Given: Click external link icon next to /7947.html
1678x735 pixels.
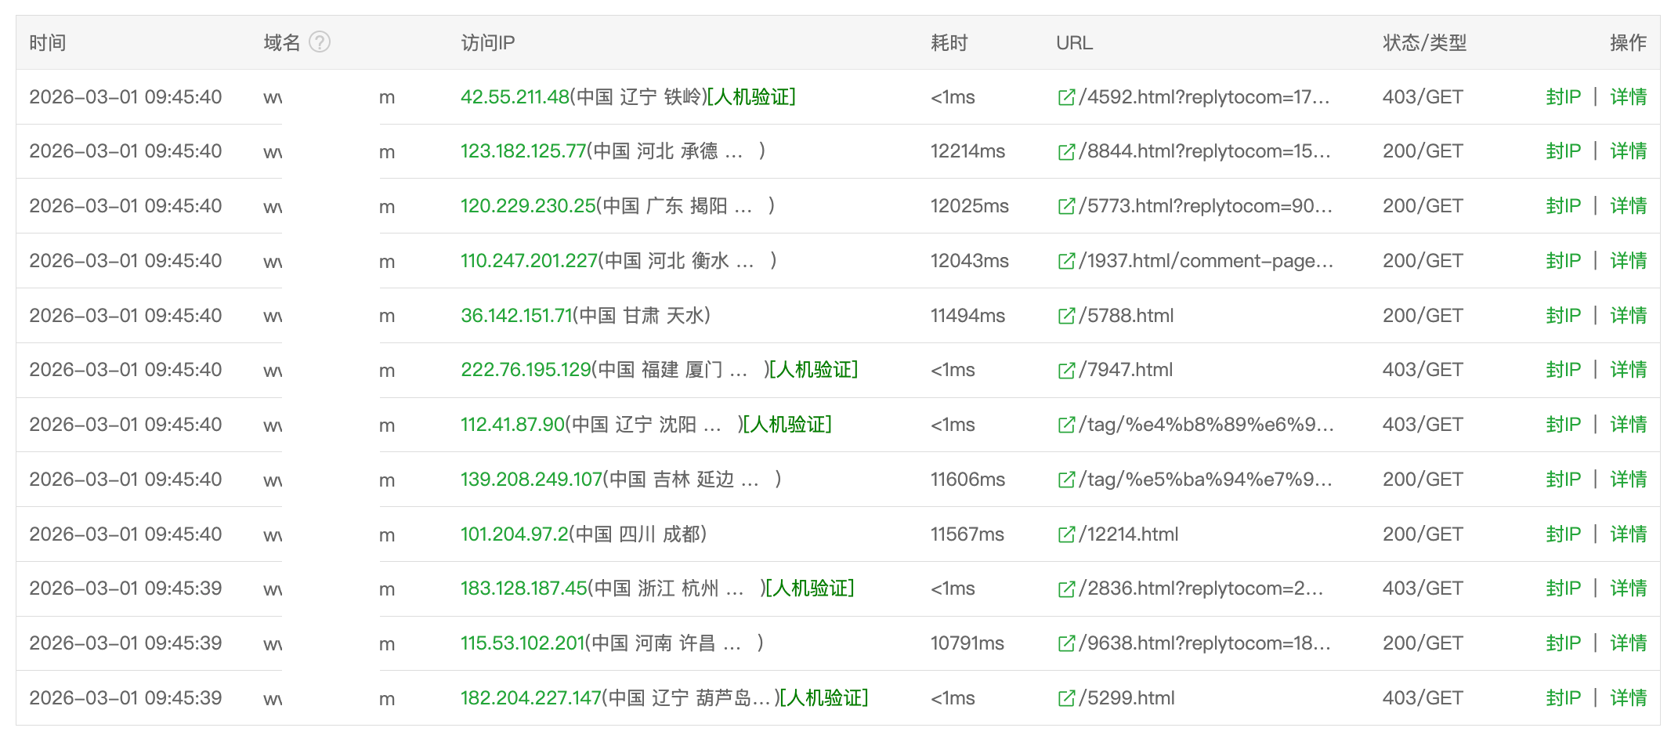Looking at the screenshot, I should pos(1066,370).
